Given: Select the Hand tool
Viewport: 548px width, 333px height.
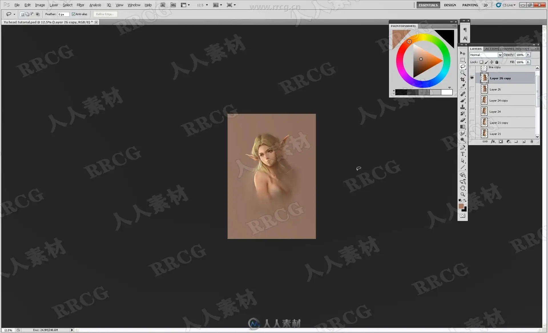Looking at the screenshot, I should (463, 188).
